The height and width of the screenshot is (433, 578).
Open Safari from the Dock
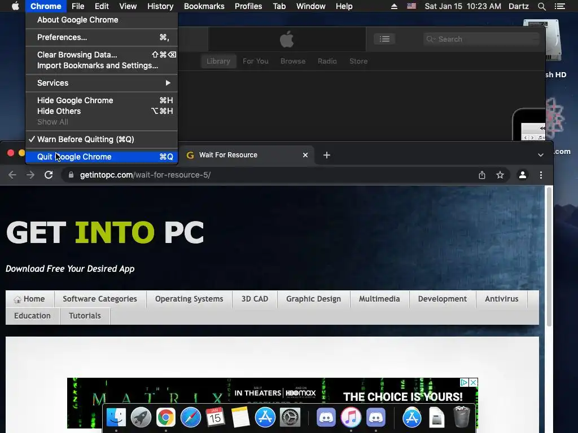coord(191,418)
